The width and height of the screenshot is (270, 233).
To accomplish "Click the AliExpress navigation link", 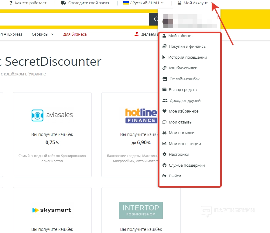I will pos(11,34).
